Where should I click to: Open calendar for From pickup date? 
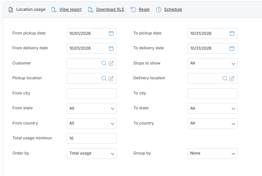point(111,33)
